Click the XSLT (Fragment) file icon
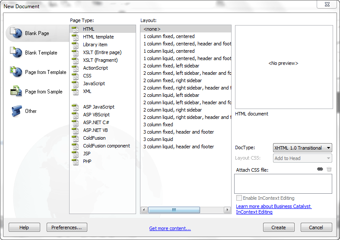The image size is (340, 240). tap(75, 61)
